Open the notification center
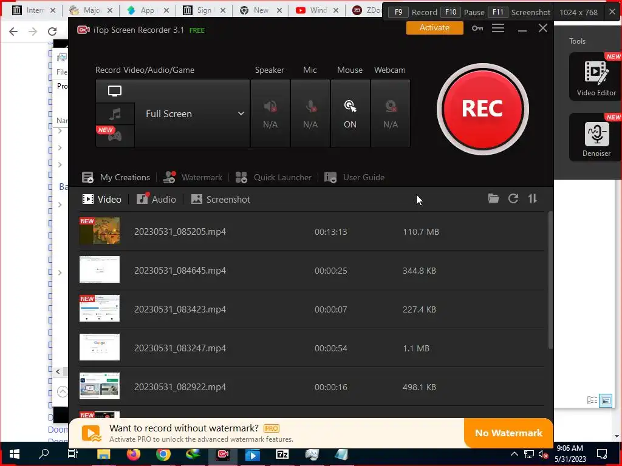622x466 pixels. click(602, 454)
